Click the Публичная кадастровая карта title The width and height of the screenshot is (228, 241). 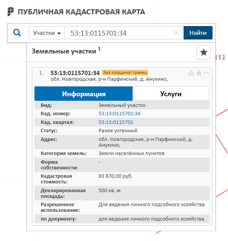click(x=81, y=12)
